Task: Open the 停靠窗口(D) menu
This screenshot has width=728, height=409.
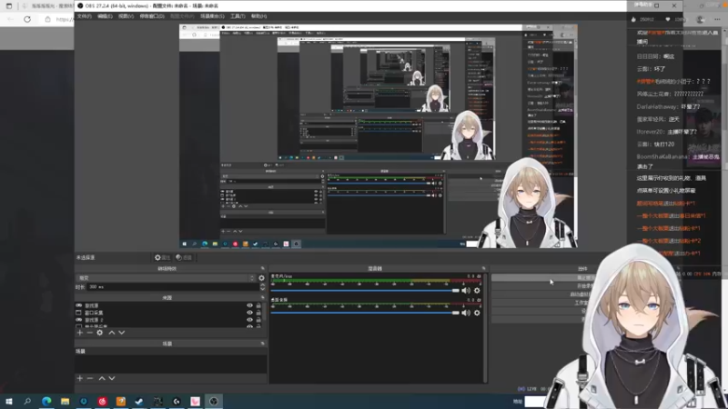Action: coord(152,16)
